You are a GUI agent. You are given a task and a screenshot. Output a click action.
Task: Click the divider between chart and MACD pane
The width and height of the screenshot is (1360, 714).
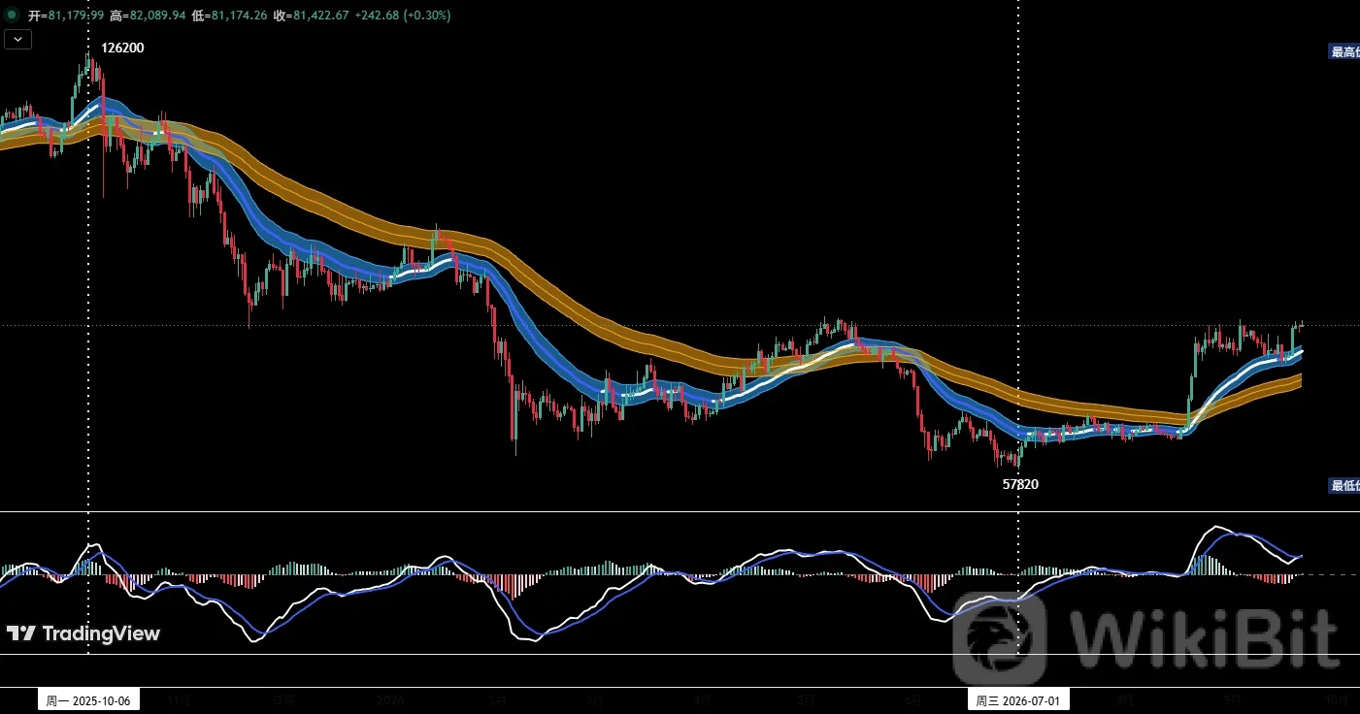coord(680,511)
